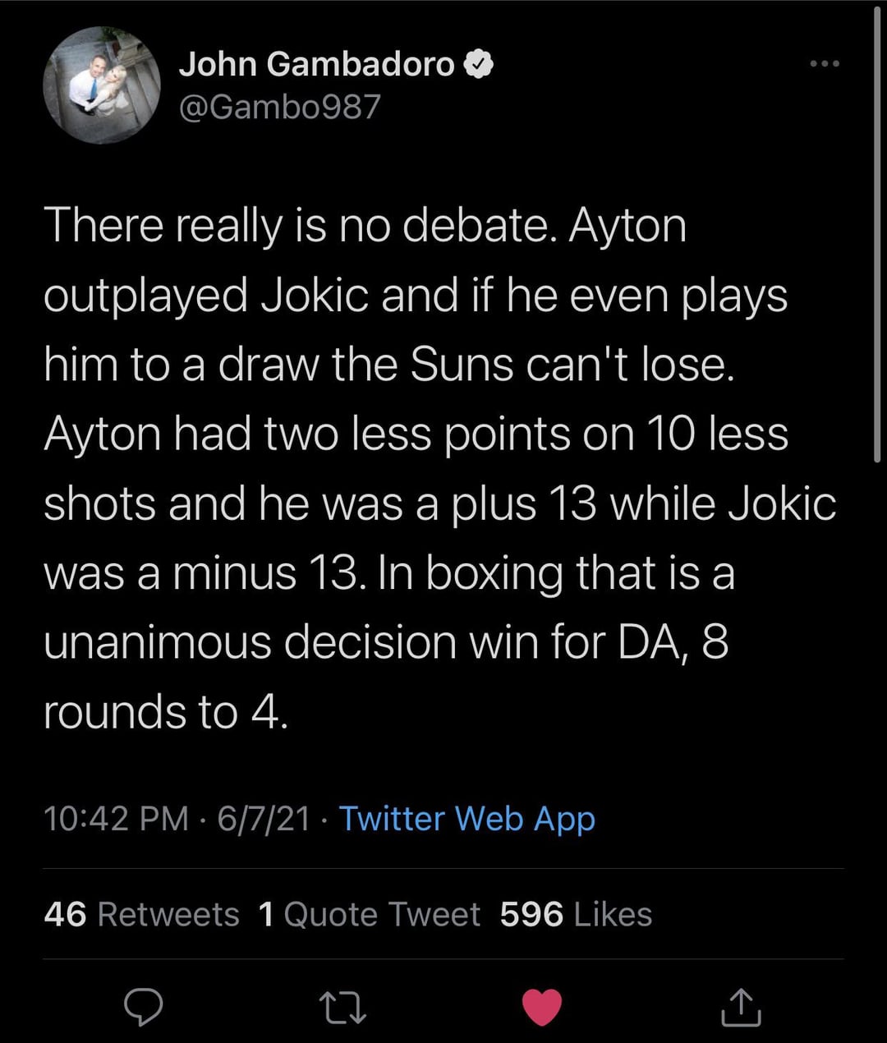Open the three-dot more options menu
Screen dimensions: 887x1043
[824, 64]
